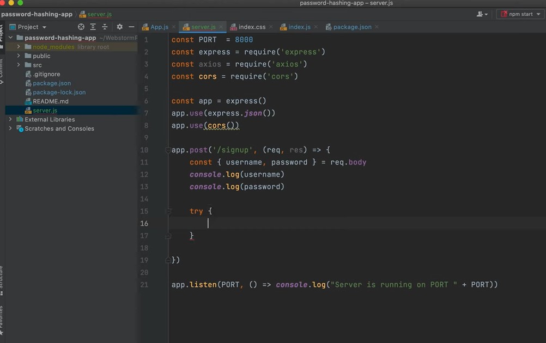This screenshot has width=546, height=343.
Task: Open package.json in the project tree
Action: [51, 83]
